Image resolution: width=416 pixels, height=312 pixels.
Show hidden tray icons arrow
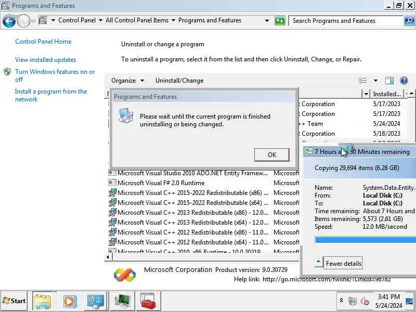[342, 301]
